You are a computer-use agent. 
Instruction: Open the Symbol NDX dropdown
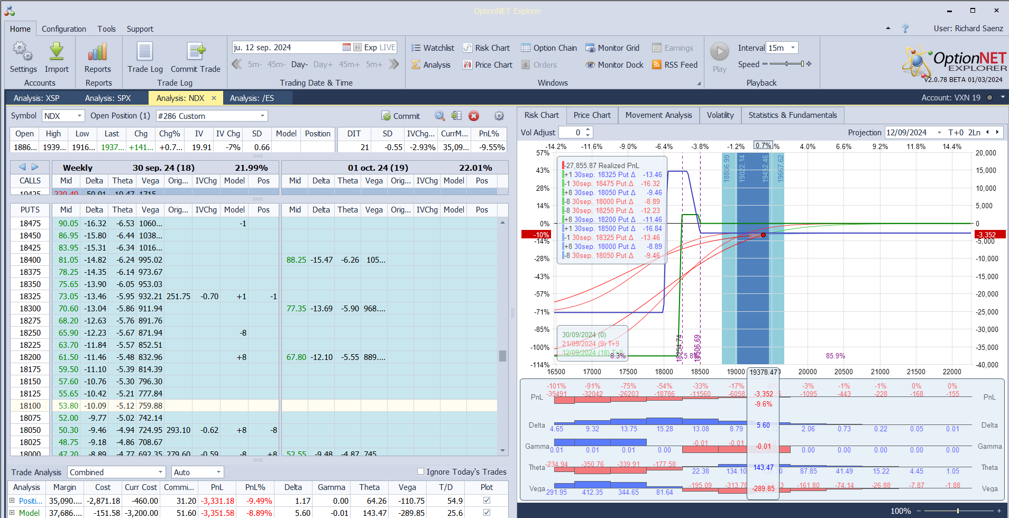click(x=79, y=116)
